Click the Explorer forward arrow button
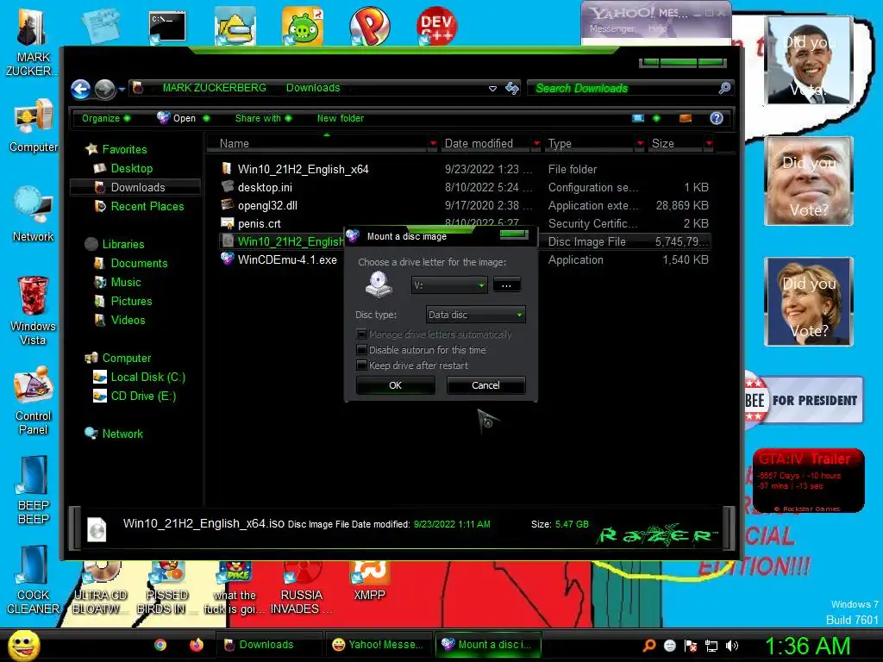 click(105, 89)
